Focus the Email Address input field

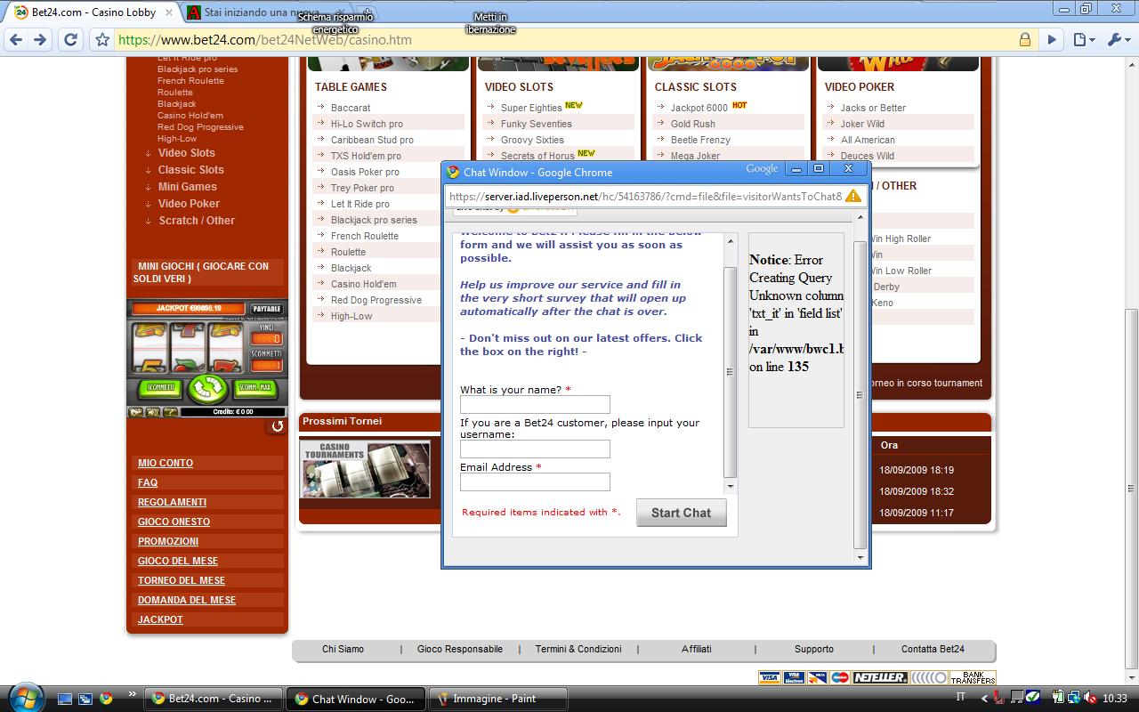(x=535, y=481)
